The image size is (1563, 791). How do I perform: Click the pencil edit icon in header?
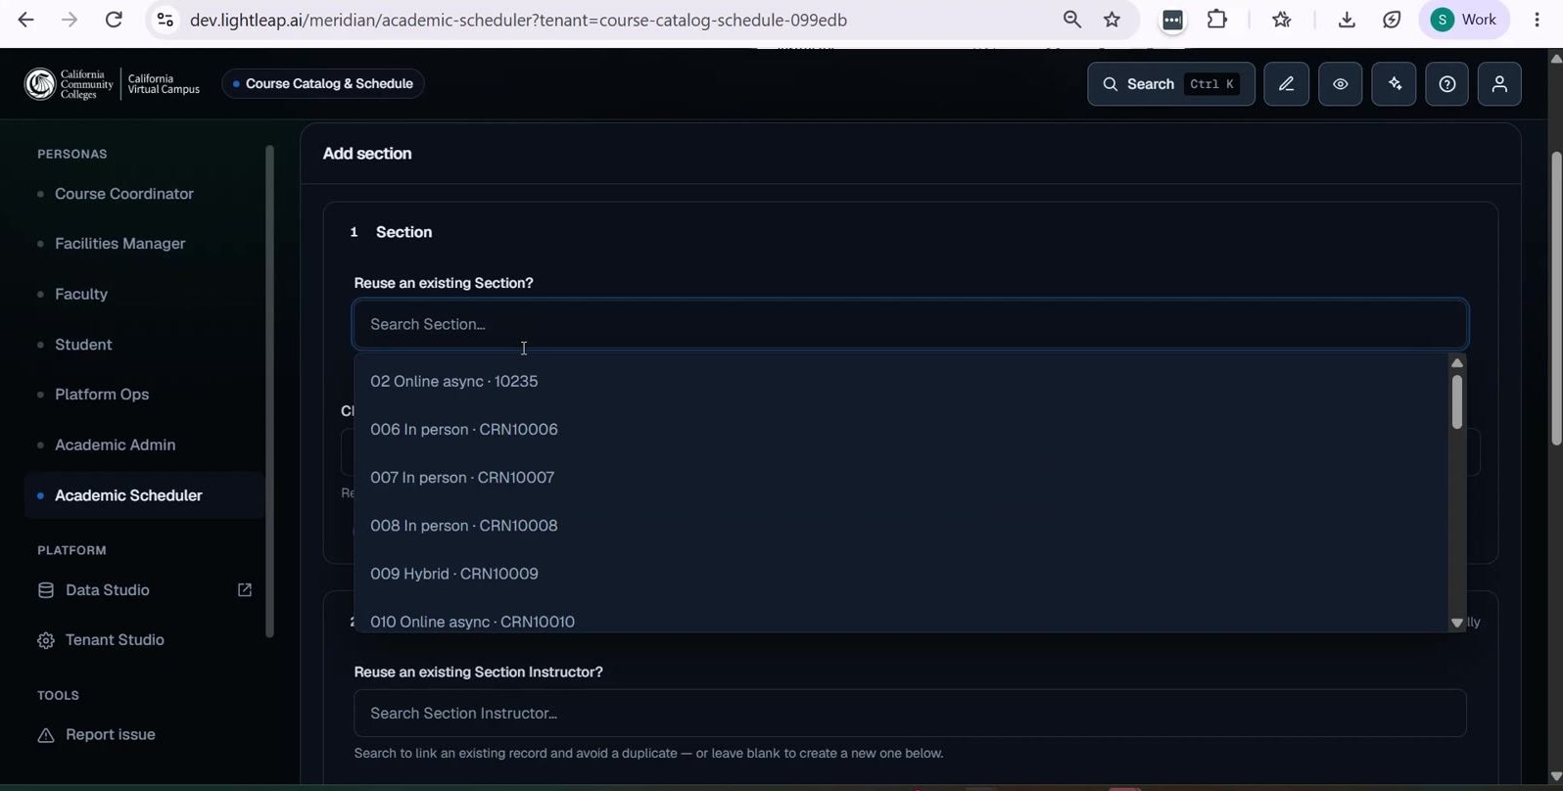pyautogui.click(x=1286, y=84)
